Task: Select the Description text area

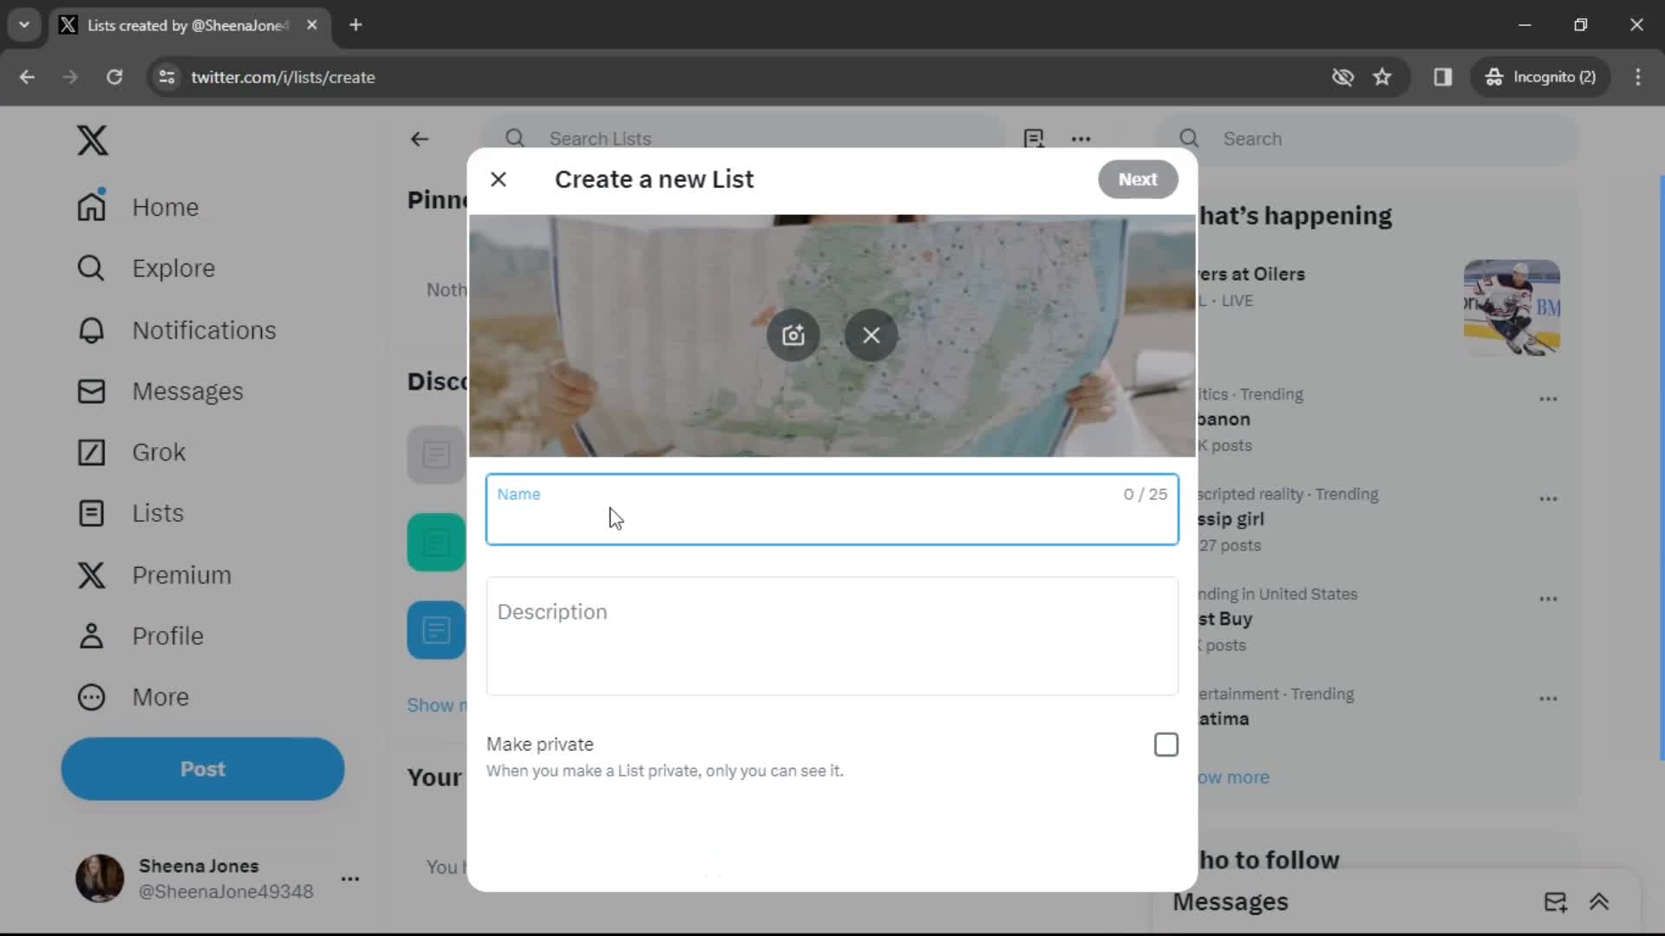Action: click(832, 635)
